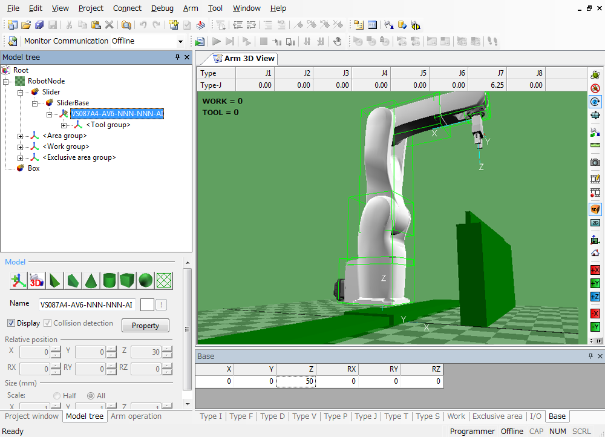
Task: Switch view to +X direction
Action: [595, 270]
